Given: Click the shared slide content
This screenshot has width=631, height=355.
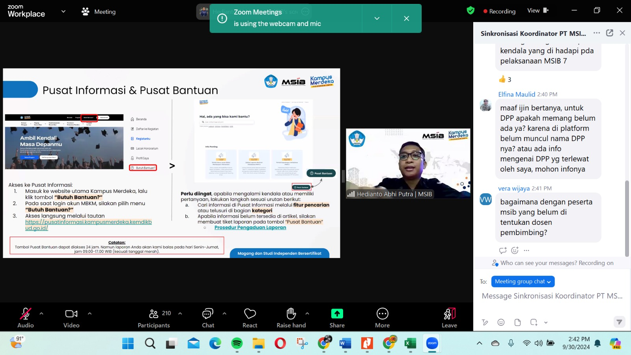Looking at the screenshot, I should [x=172, y=163].
